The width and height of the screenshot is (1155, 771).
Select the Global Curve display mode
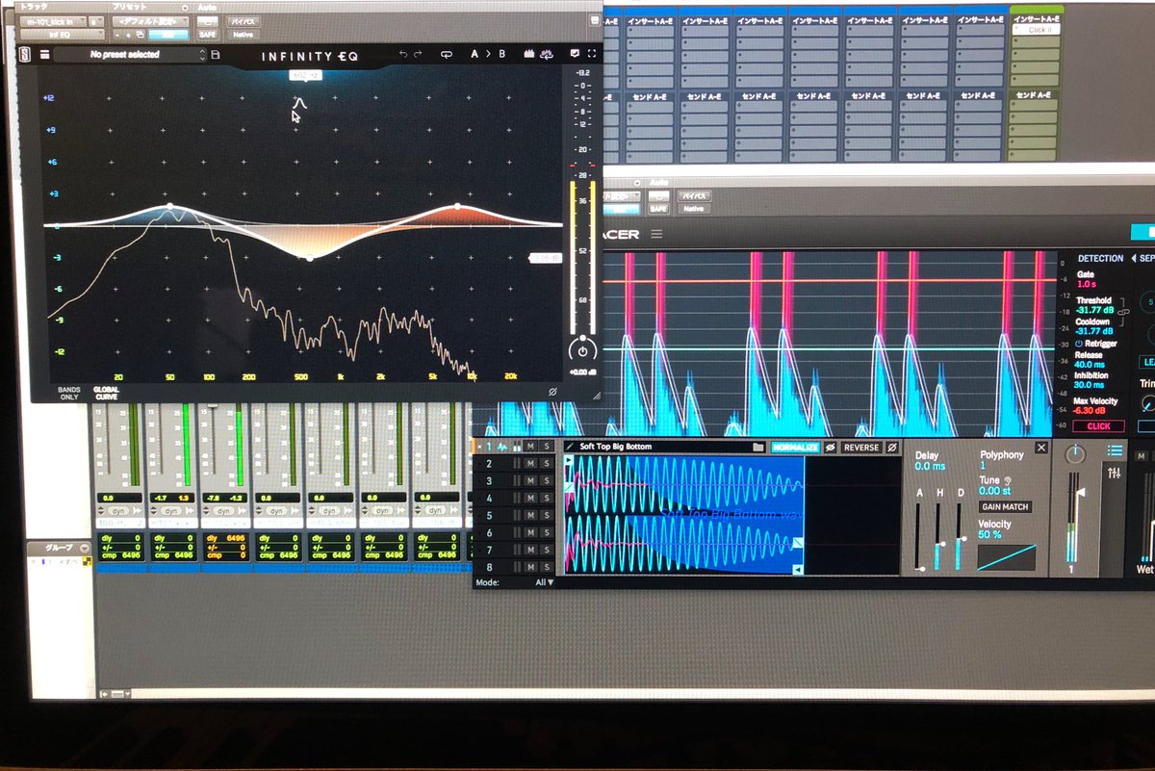[x=106, y=392]
